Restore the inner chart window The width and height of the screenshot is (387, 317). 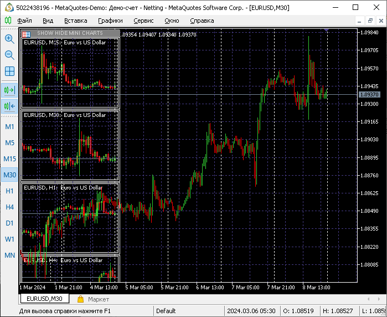tap(370, 21)
